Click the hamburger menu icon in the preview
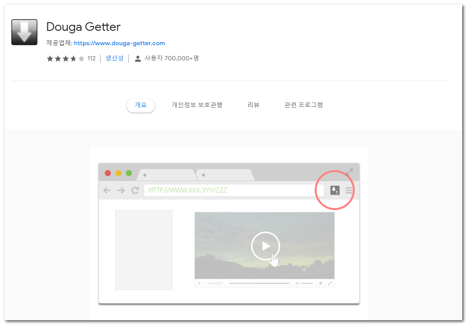This screenshot has height=325, width=467. pyautogui.click(x=349, y=190)
